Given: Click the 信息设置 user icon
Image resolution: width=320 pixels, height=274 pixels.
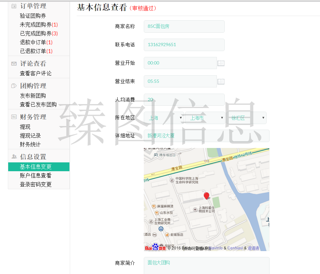Looking at the screenshot, I should [x=14, y=157].
